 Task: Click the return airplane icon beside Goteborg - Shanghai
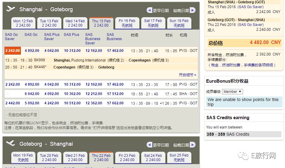coord(10,143)
